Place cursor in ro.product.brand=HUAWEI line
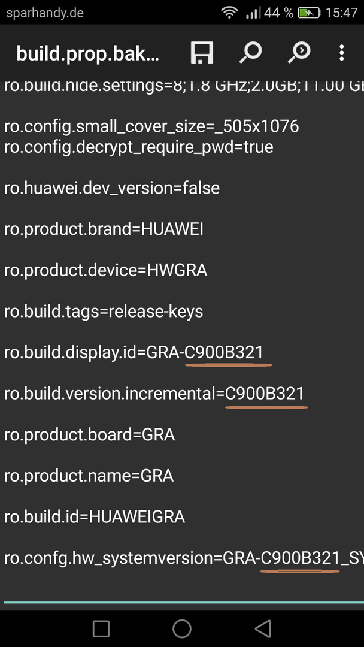364x647 pixels. tap(104, 229)
